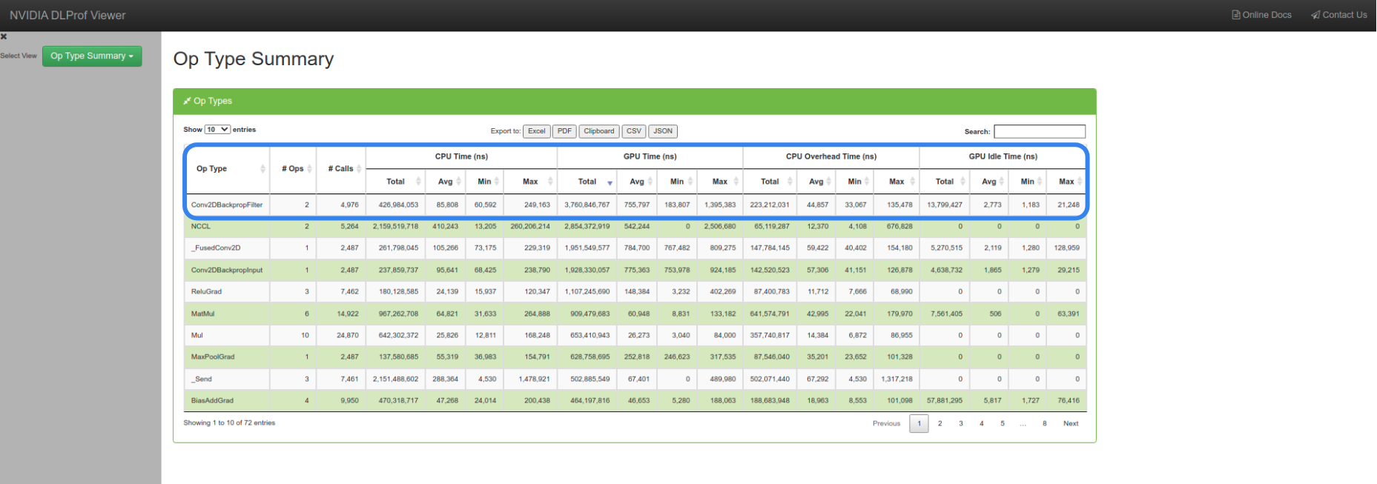Go to page 2 of results
The height and width of the screenshot is (484, 1377).
point(940,424)
